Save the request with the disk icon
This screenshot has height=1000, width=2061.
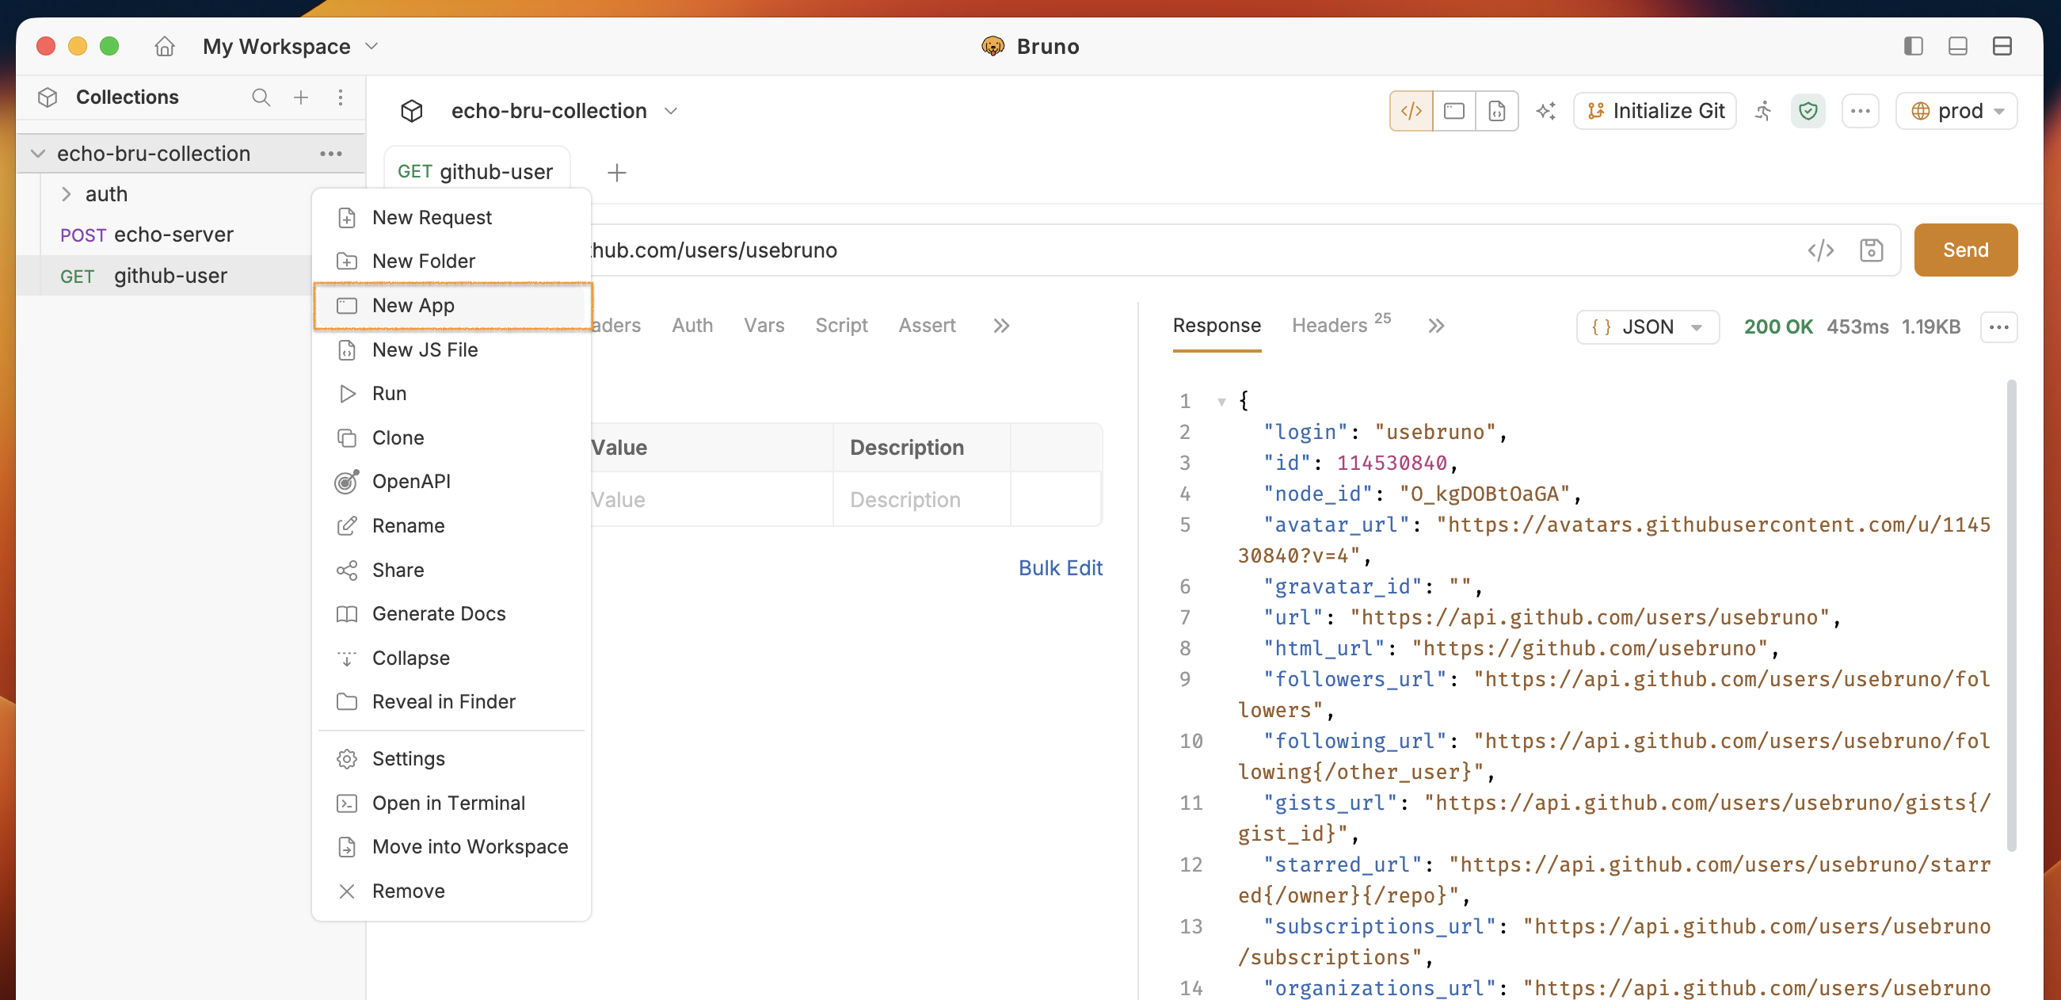point(1872,250)
